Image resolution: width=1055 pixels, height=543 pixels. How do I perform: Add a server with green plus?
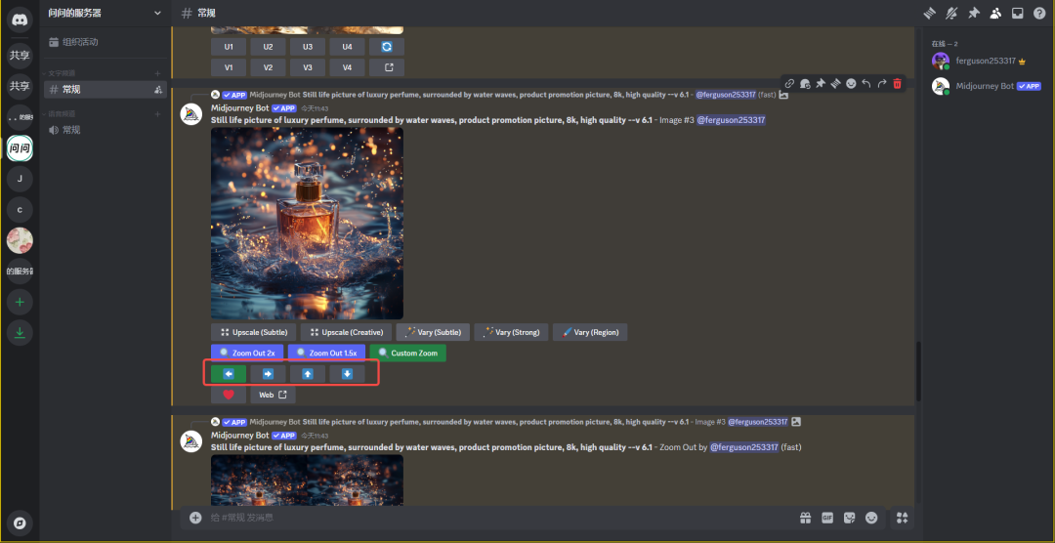coord(20,302)
